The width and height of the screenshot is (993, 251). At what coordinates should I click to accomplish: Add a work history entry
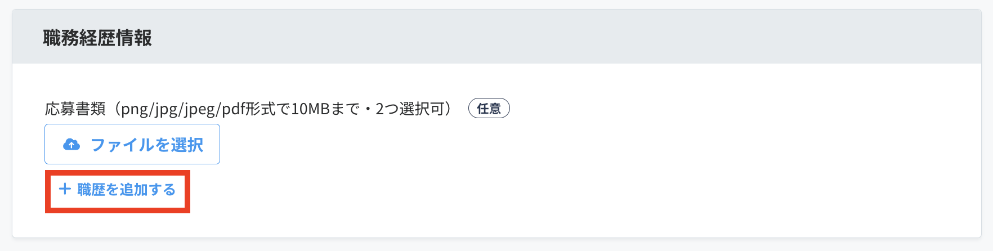tap(118, 190)
